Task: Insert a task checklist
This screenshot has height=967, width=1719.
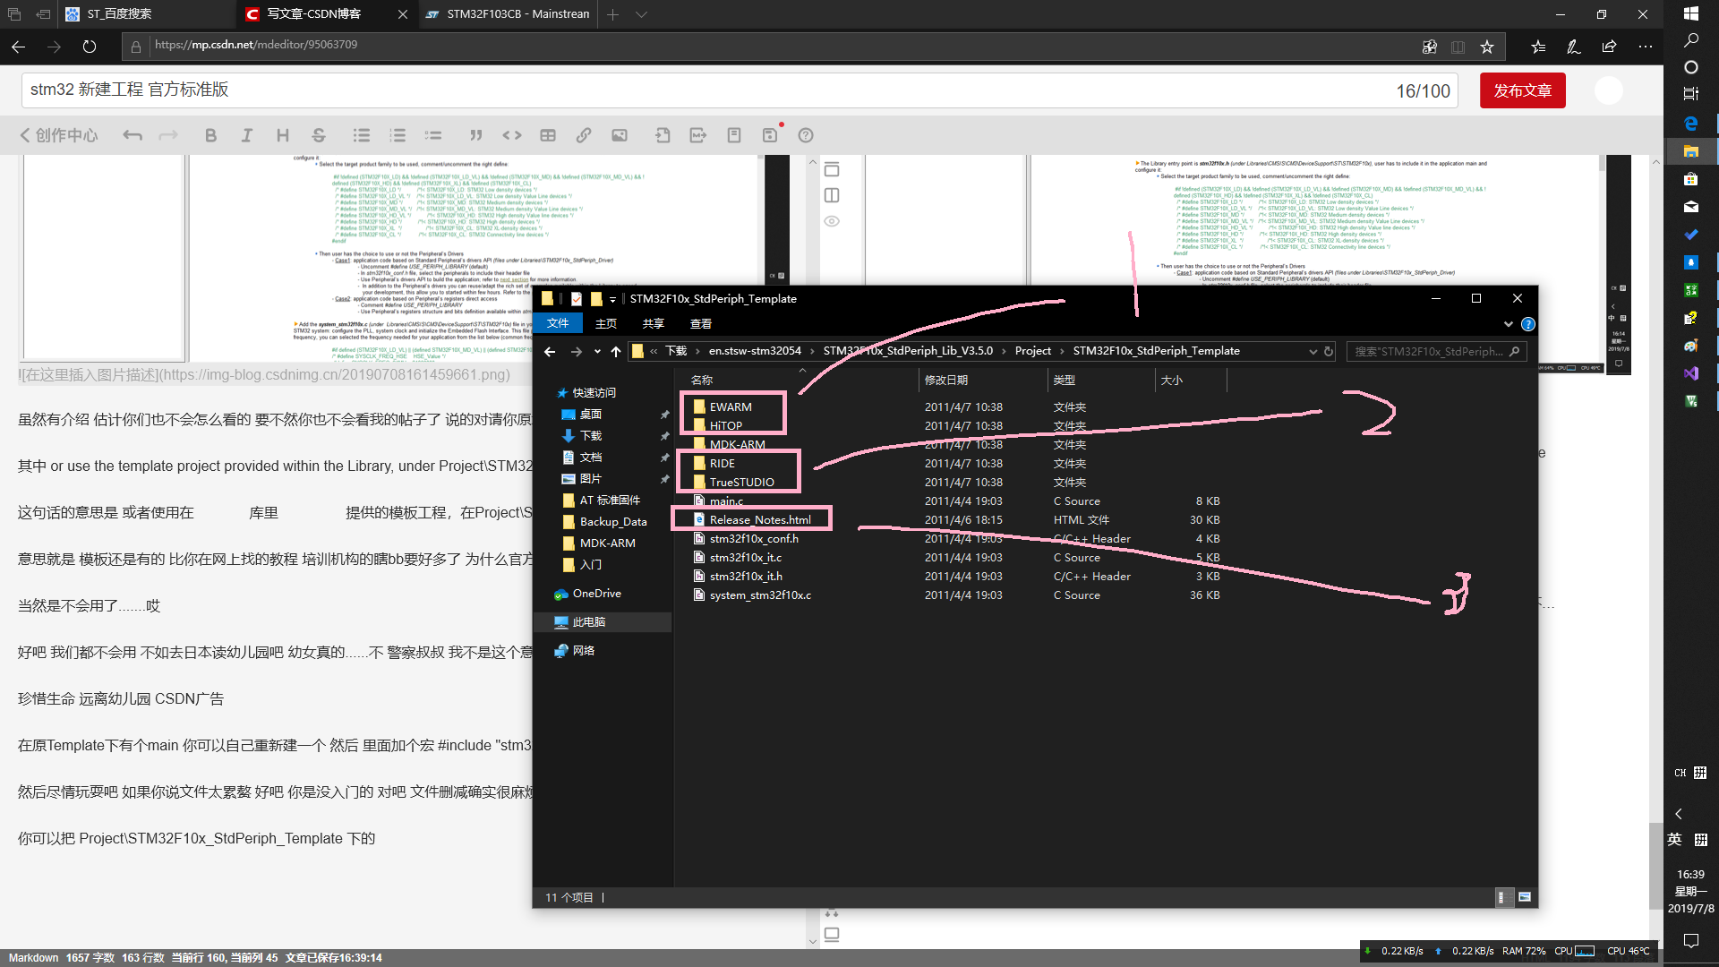Action: pos(433,135)
